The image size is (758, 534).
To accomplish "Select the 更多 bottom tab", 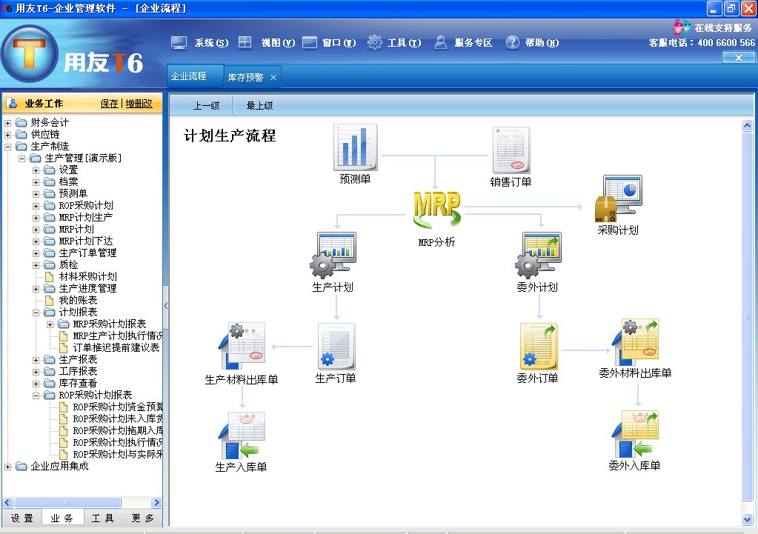I will click(142, 518).
